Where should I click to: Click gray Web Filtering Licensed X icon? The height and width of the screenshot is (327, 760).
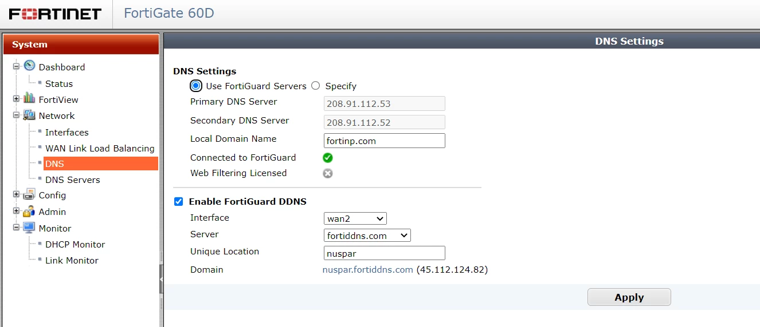(x=328, y=173)
